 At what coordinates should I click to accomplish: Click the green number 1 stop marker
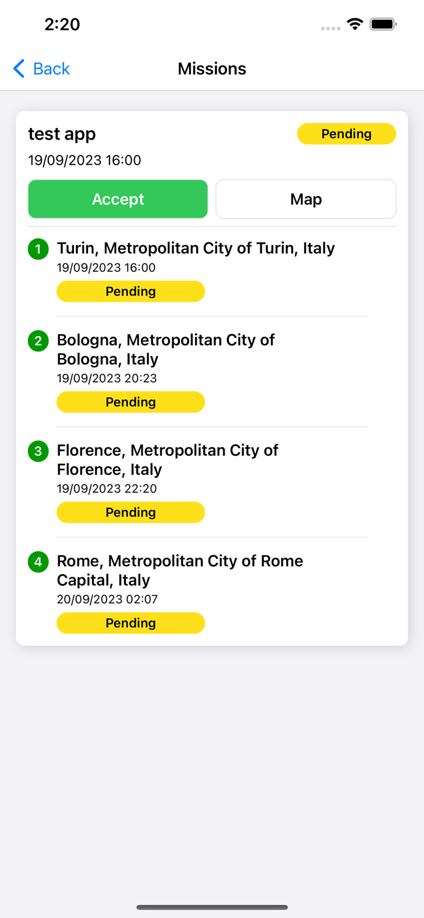point(38,249)
